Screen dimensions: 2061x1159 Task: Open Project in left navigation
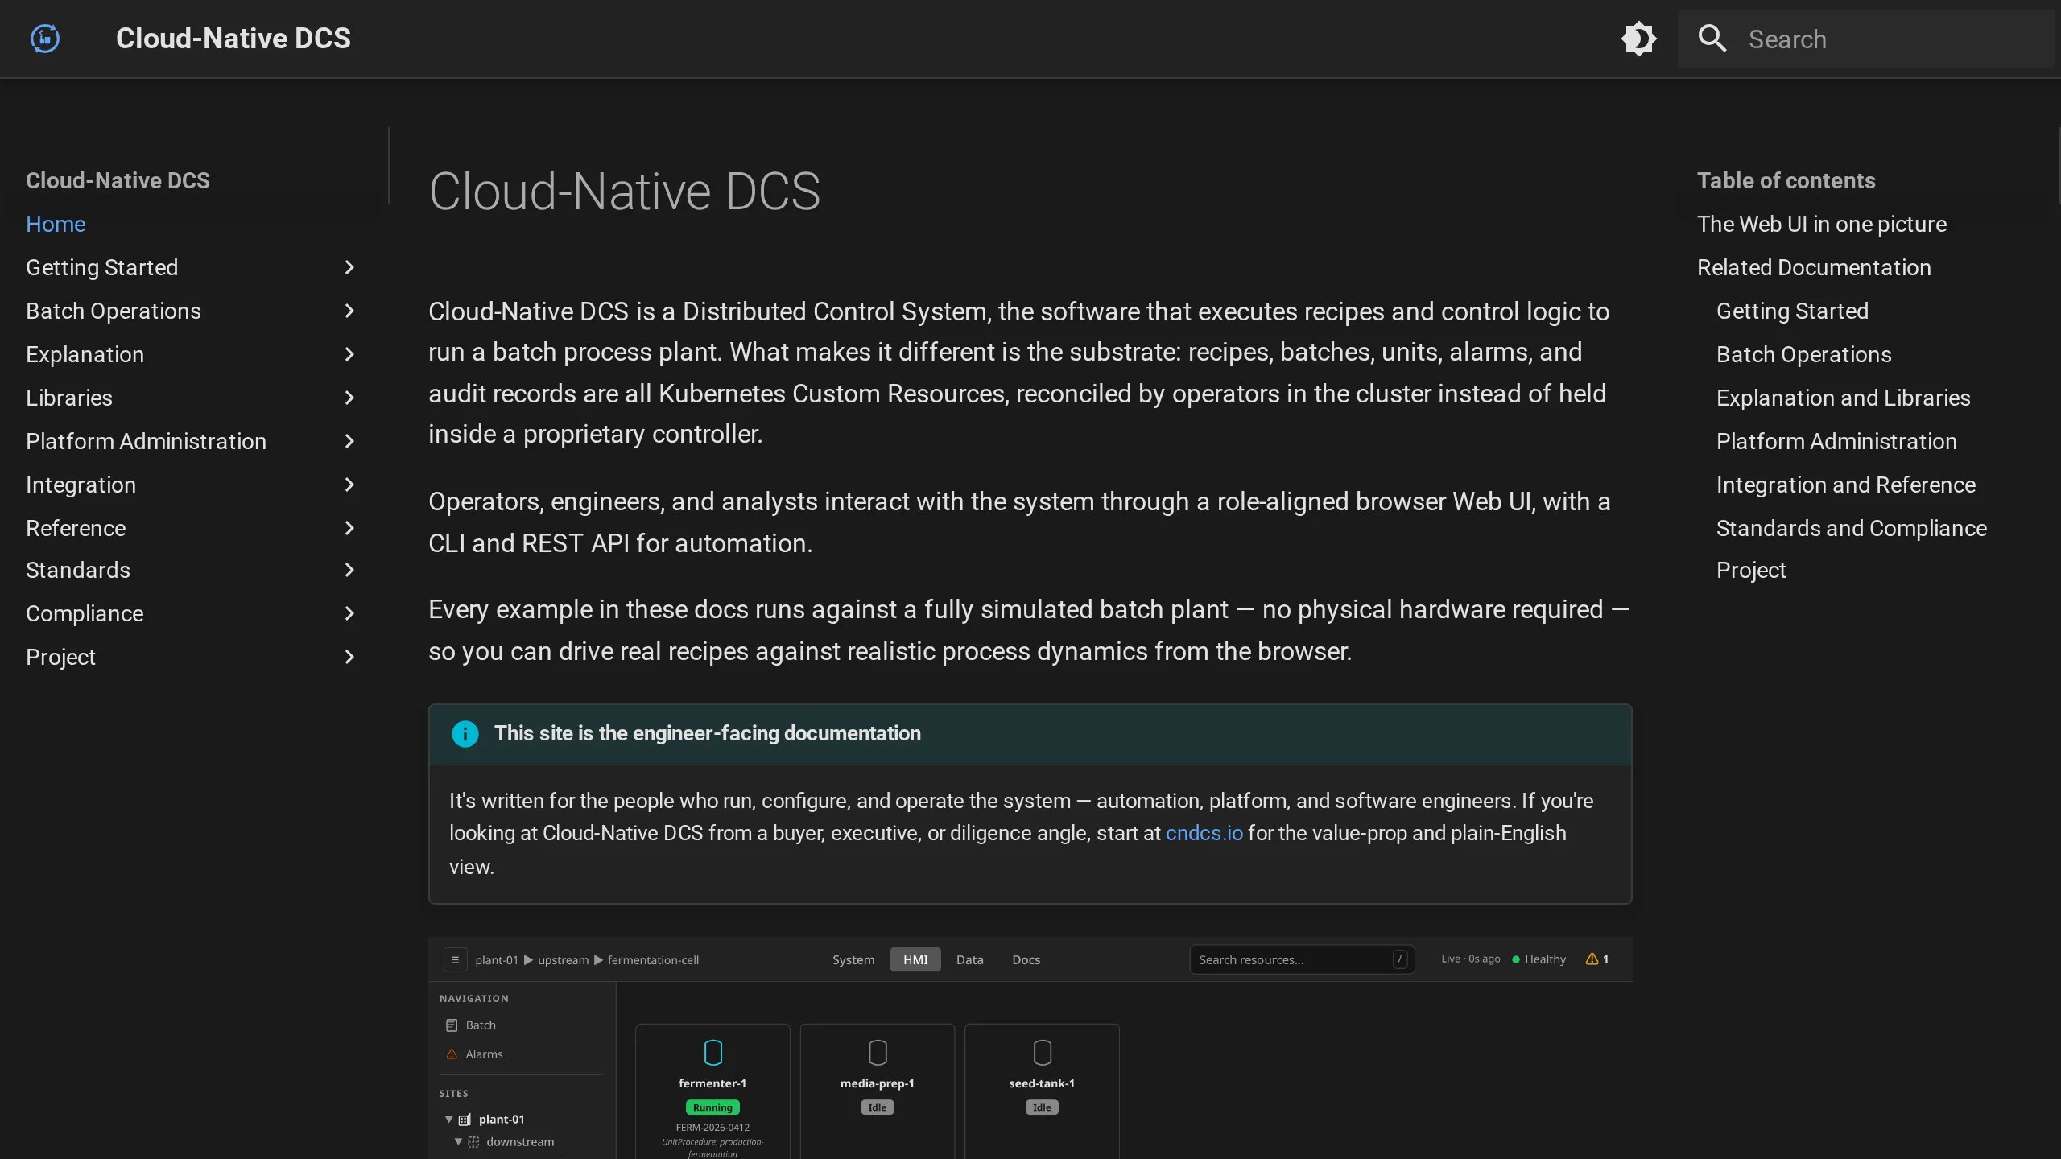tap(60, 657)
